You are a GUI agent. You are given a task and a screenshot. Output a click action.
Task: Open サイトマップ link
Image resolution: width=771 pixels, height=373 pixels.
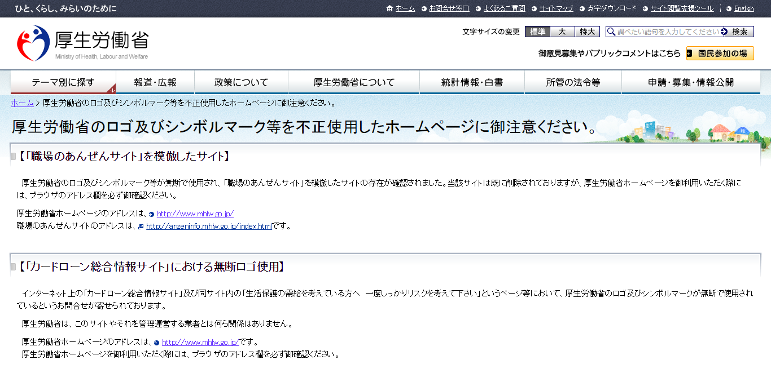coord(556,8)
